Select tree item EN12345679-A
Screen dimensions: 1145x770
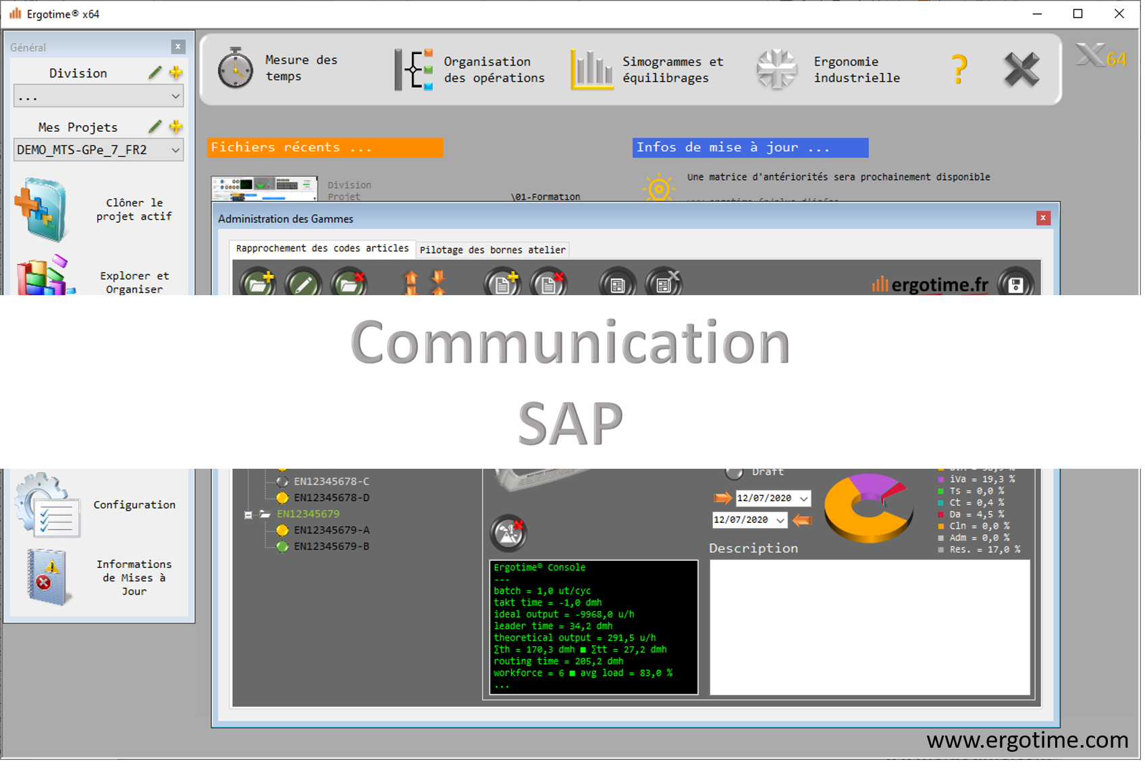331,531
